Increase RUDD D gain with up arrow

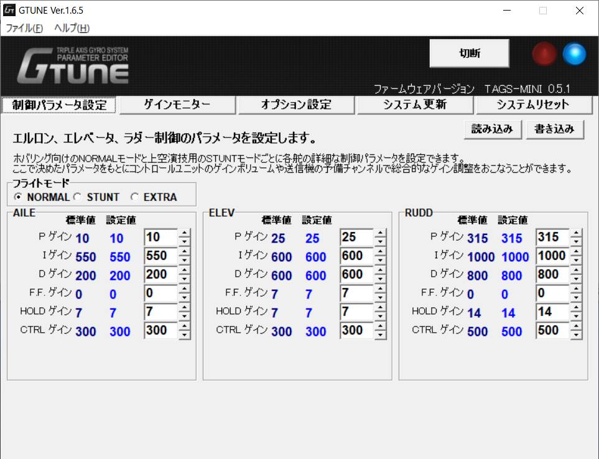coord(576,270)
